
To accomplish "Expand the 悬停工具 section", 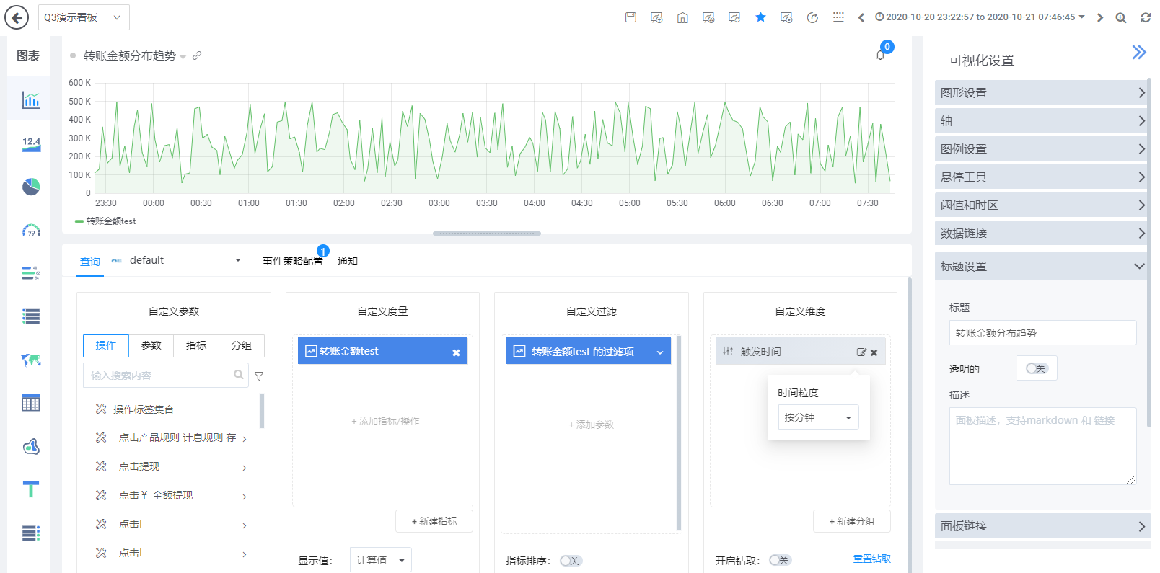I will tap(1042, 177).
